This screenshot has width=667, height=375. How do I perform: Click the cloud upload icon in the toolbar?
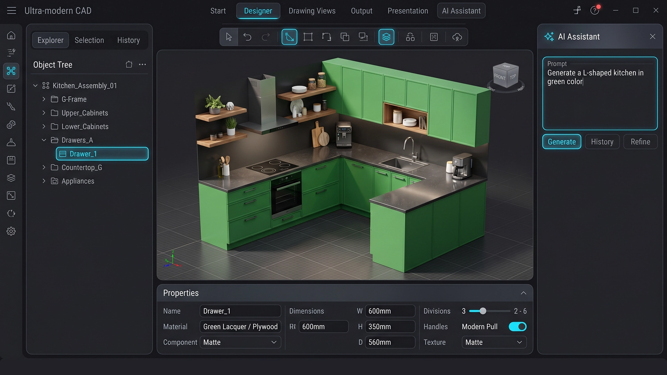(x=457, y=37)
